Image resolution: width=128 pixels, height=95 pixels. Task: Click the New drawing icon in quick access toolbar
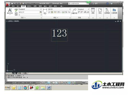tap(12, 3)
